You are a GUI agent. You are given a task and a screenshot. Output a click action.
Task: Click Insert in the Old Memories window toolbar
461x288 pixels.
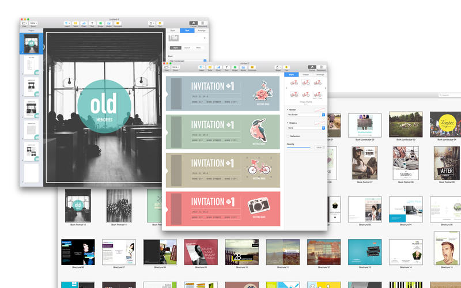(67, 23)
